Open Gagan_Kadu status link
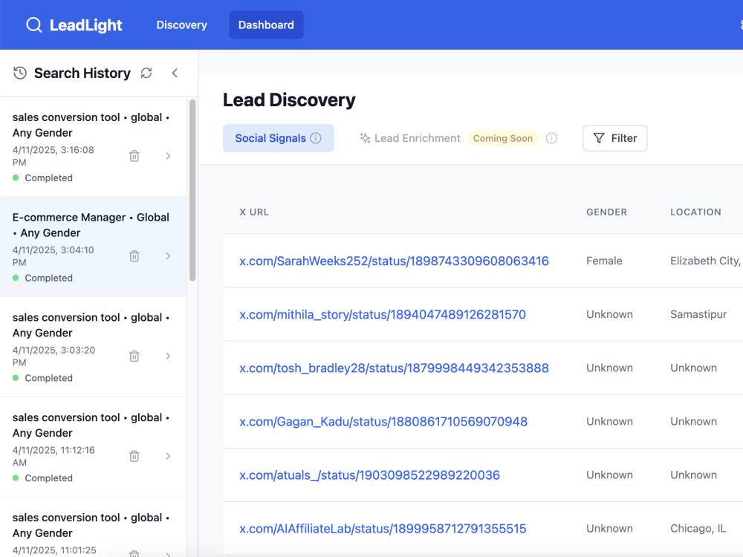 [x=383, y=422]
